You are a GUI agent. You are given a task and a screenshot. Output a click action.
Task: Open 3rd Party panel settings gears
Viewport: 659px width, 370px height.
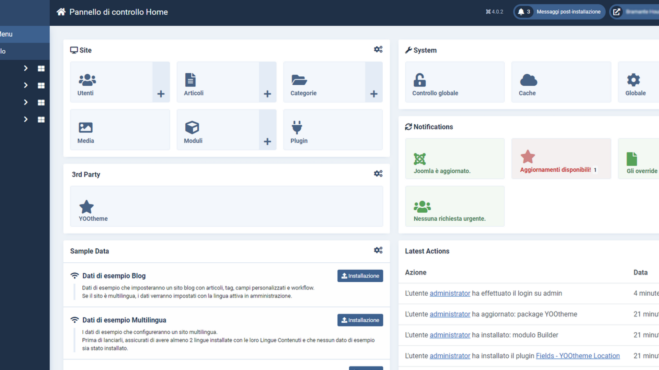[378, 174]
